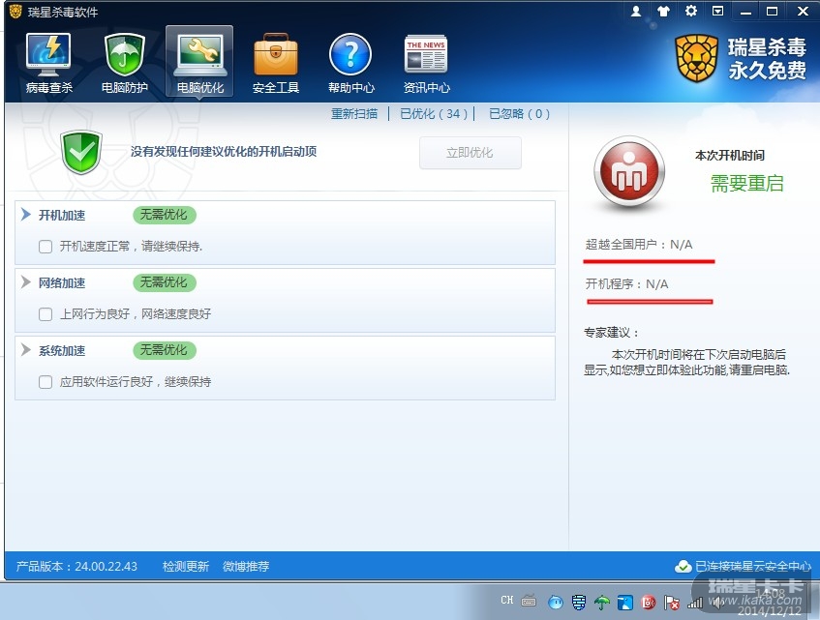Open the 电脑防护 shield umbrella section
The height and width of the screenshot is (620, 820).
coord(124,63)
